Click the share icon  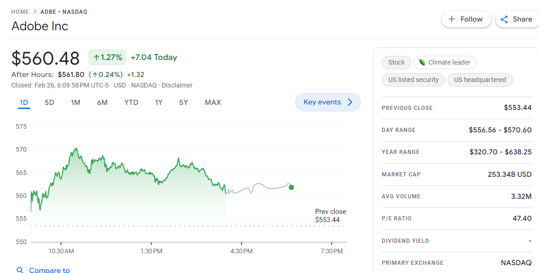click(x=504, y=20)
